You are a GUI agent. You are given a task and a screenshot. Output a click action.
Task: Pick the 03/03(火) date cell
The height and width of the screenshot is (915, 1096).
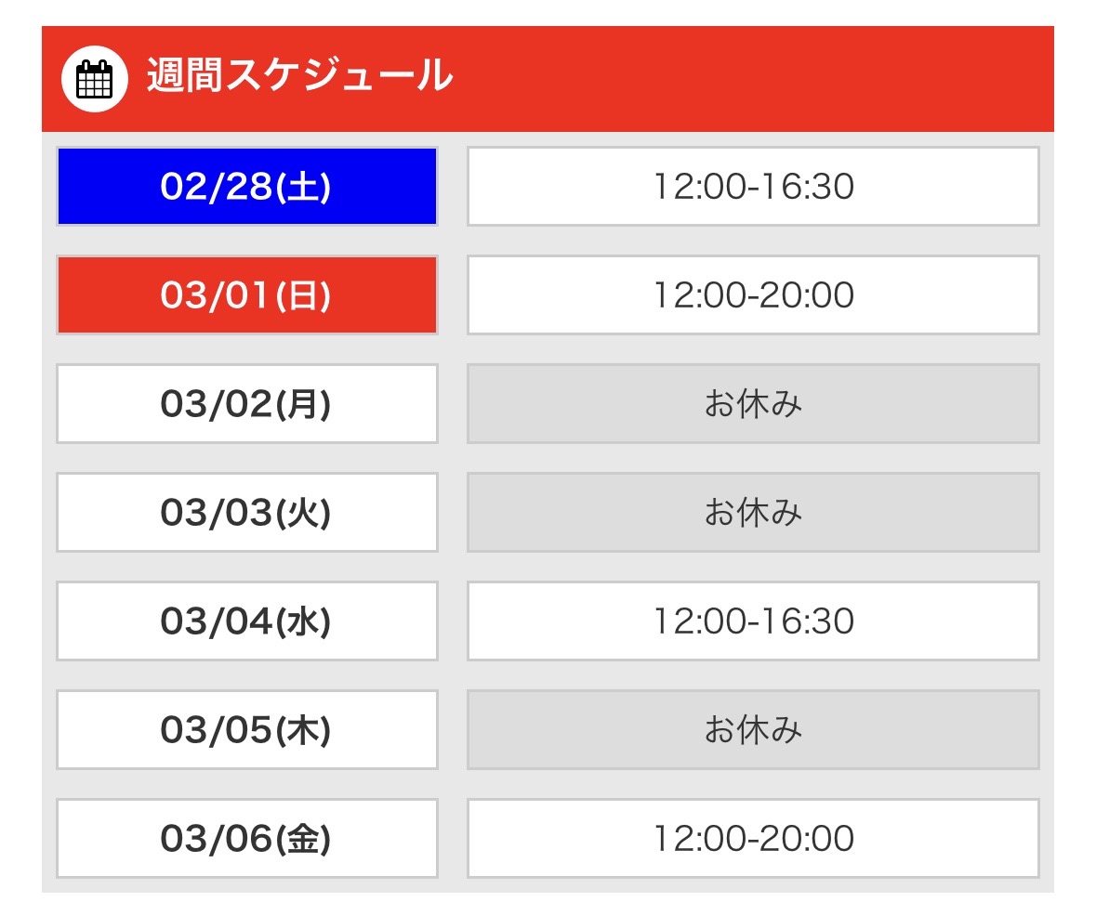(246, 512)
